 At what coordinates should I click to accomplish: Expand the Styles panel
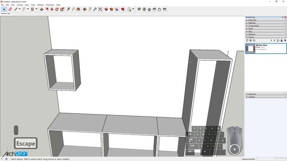point(266,29)
